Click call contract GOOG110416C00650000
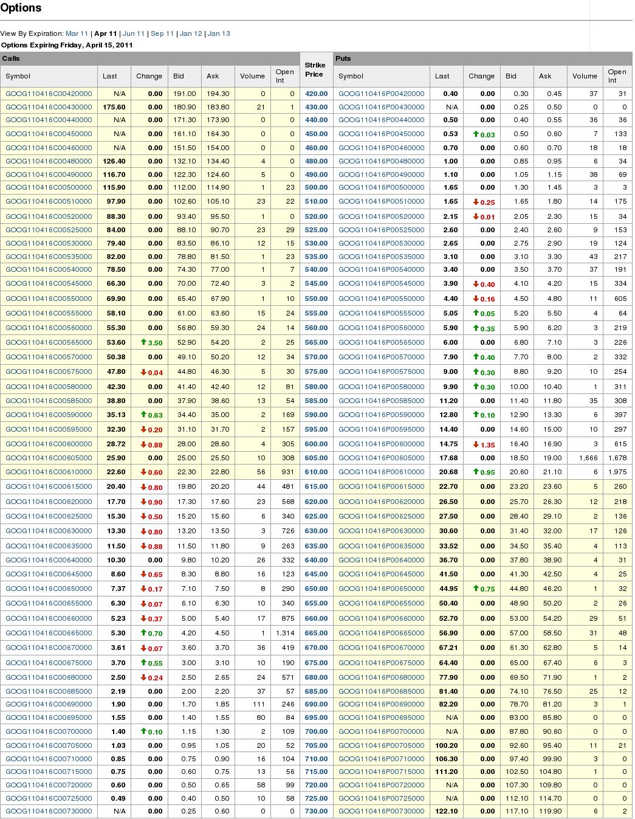This screenshot has height=819, width=635. [49, 589]
